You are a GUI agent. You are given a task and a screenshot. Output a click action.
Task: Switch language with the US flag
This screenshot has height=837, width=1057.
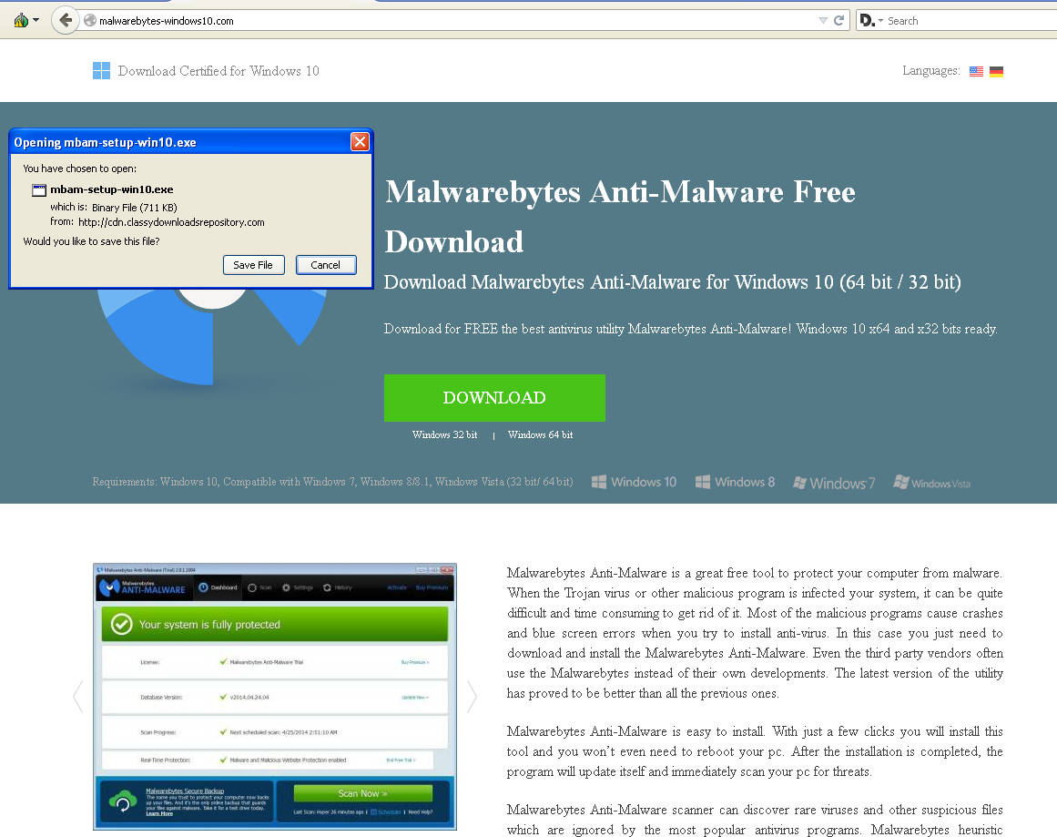[x=976, y=71]
